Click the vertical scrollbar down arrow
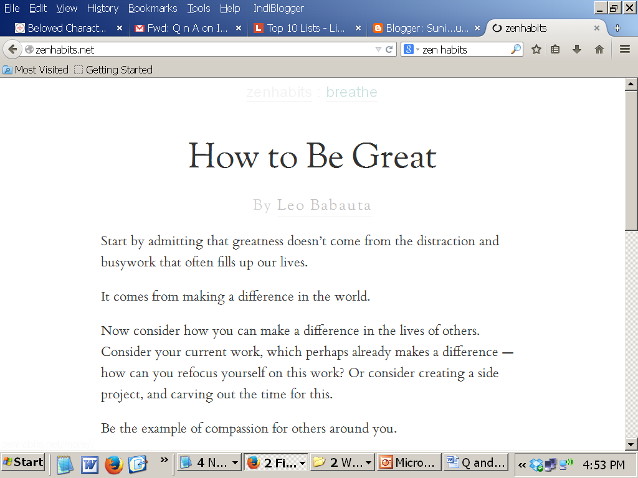The height and width of the screenshot is (478, 638). (x=631, y=444)
